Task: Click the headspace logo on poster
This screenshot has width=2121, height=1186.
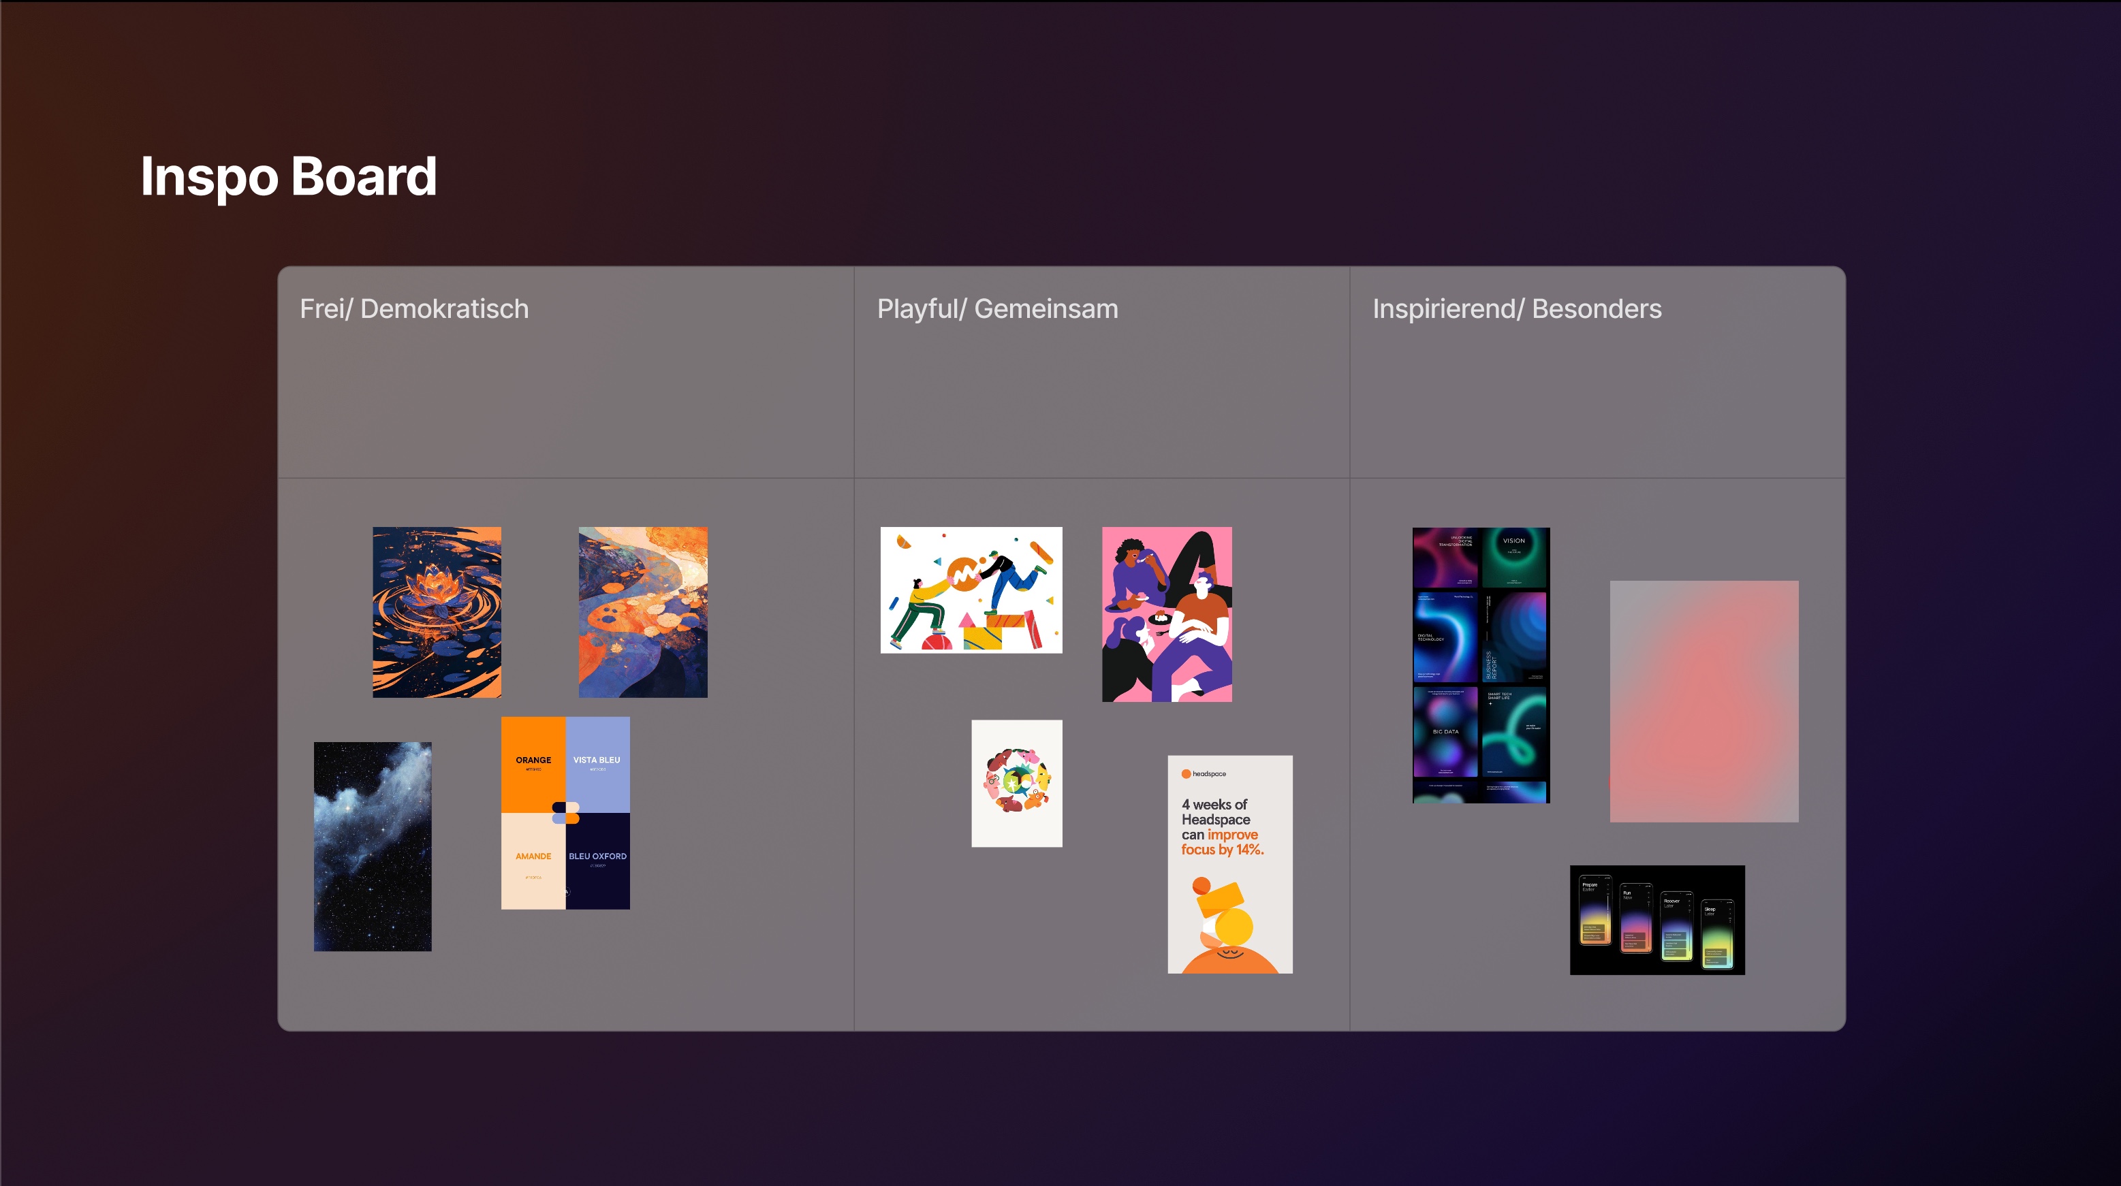Action: point(1204,773)
